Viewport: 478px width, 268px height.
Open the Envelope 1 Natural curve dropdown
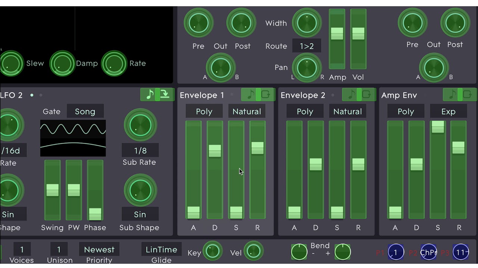pos(247,111)
